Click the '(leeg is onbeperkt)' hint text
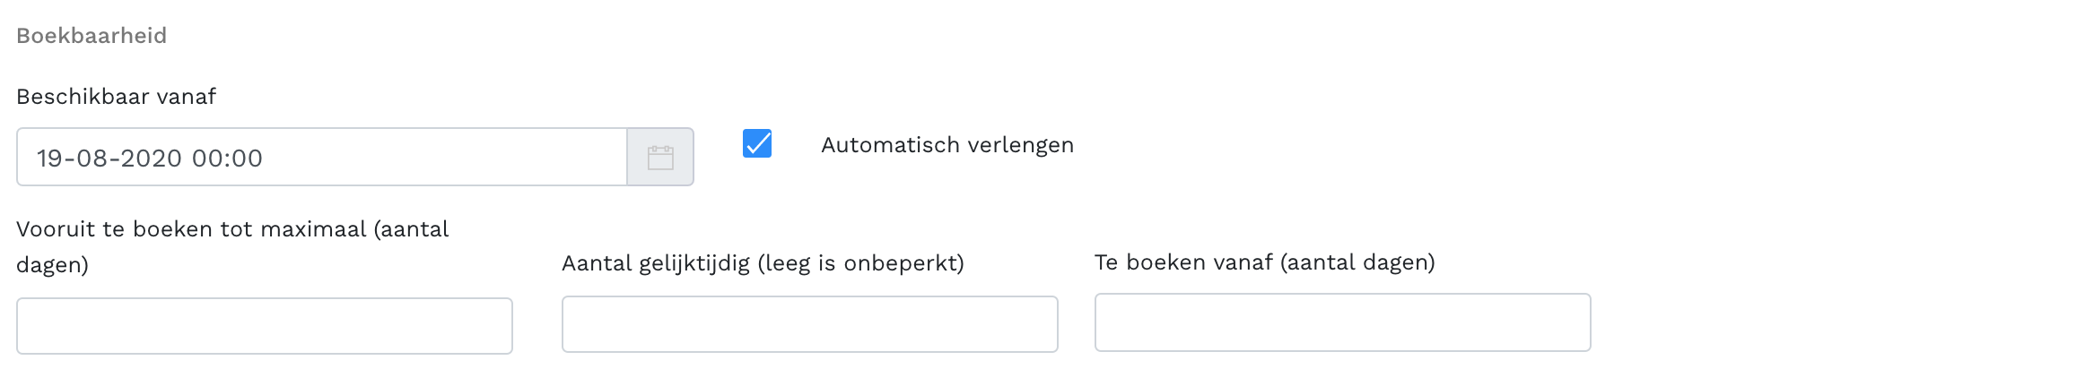This screenshot has width=2085, height=369. [860, 263]
